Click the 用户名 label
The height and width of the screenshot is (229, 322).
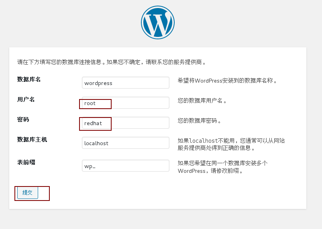(x=26, y=99)
